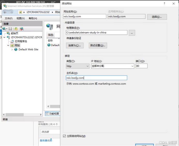The image size is (179, 146).
Task: Click the 网站名称 site name field
Action: tap(85, 16)
